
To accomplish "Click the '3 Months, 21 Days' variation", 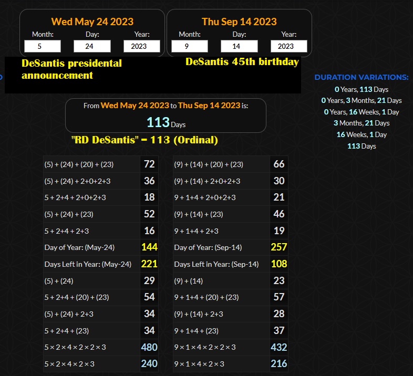I will [x=362, y=123].
